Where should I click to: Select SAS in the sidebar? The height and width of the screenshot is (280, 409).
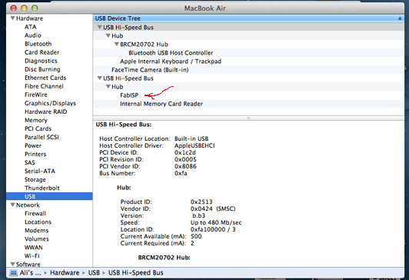[x=30, y=162]
